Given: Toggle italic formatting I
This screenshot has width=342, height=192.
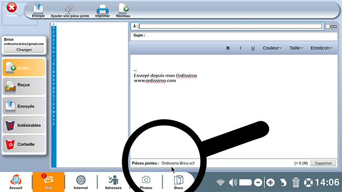Looking at the screenshot, I should tap(240, 48).
